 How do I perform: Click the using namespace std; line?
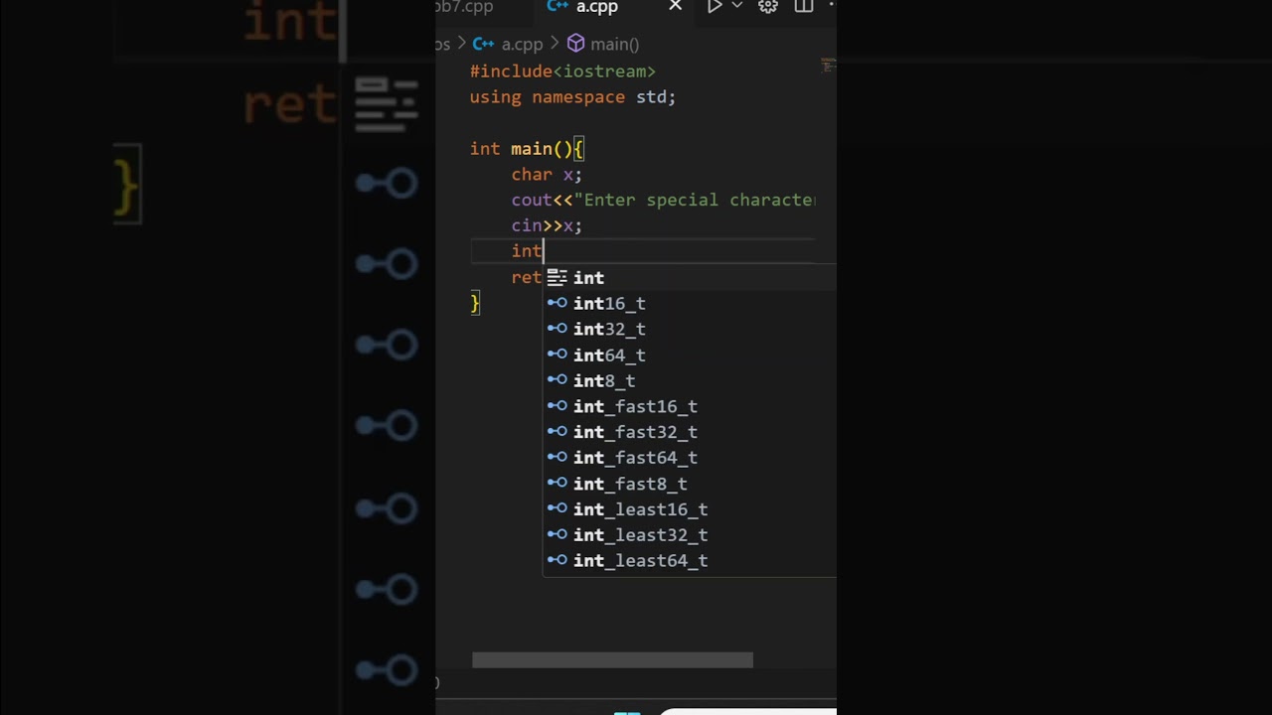572,97
